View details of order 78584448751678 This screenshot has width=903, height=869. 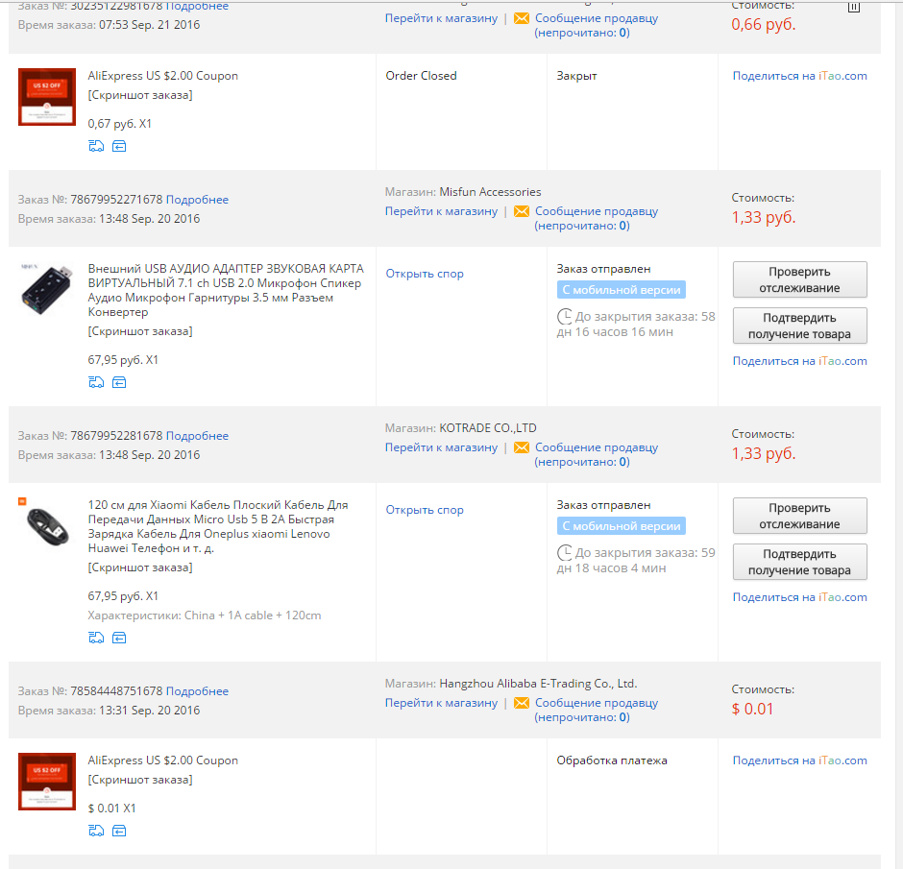(197, 691)
